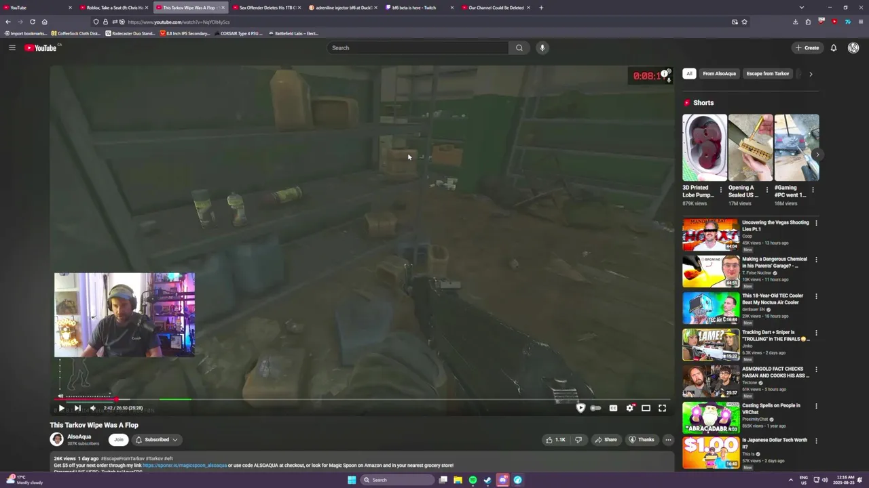The width and height of the screenshot is (869, 488).
Task: Open options for Casting Spells on People video
Action: (x=816, y=406)
